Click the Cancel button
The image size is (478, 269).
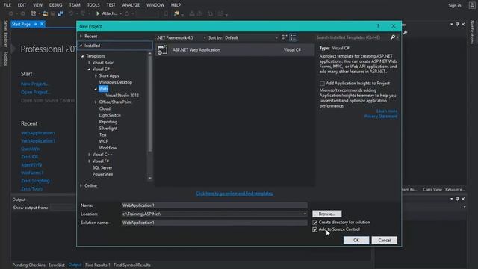[x=384, y=241]
